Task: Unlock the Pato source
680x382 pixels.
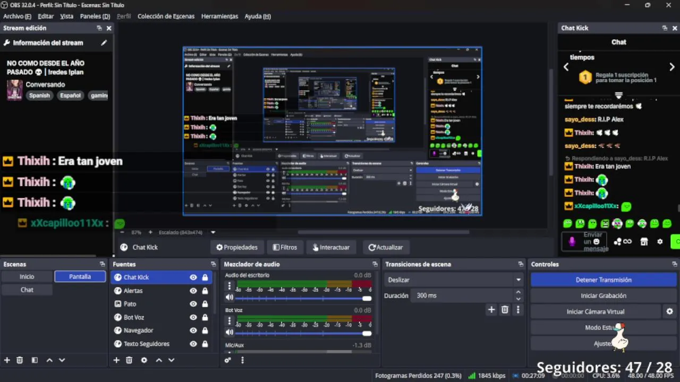Action: 205,304
